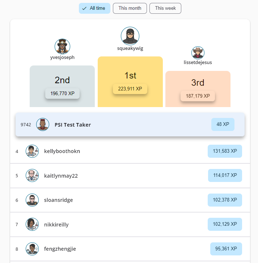Click kaitlynmay22's avatar icon

32,175
